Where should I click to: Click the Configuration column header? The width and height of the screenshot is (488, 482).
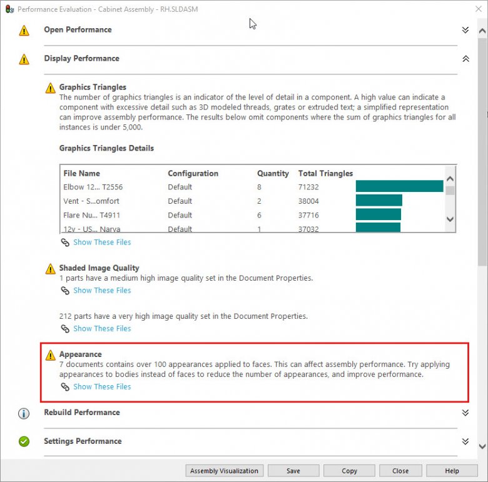point(193,174)
